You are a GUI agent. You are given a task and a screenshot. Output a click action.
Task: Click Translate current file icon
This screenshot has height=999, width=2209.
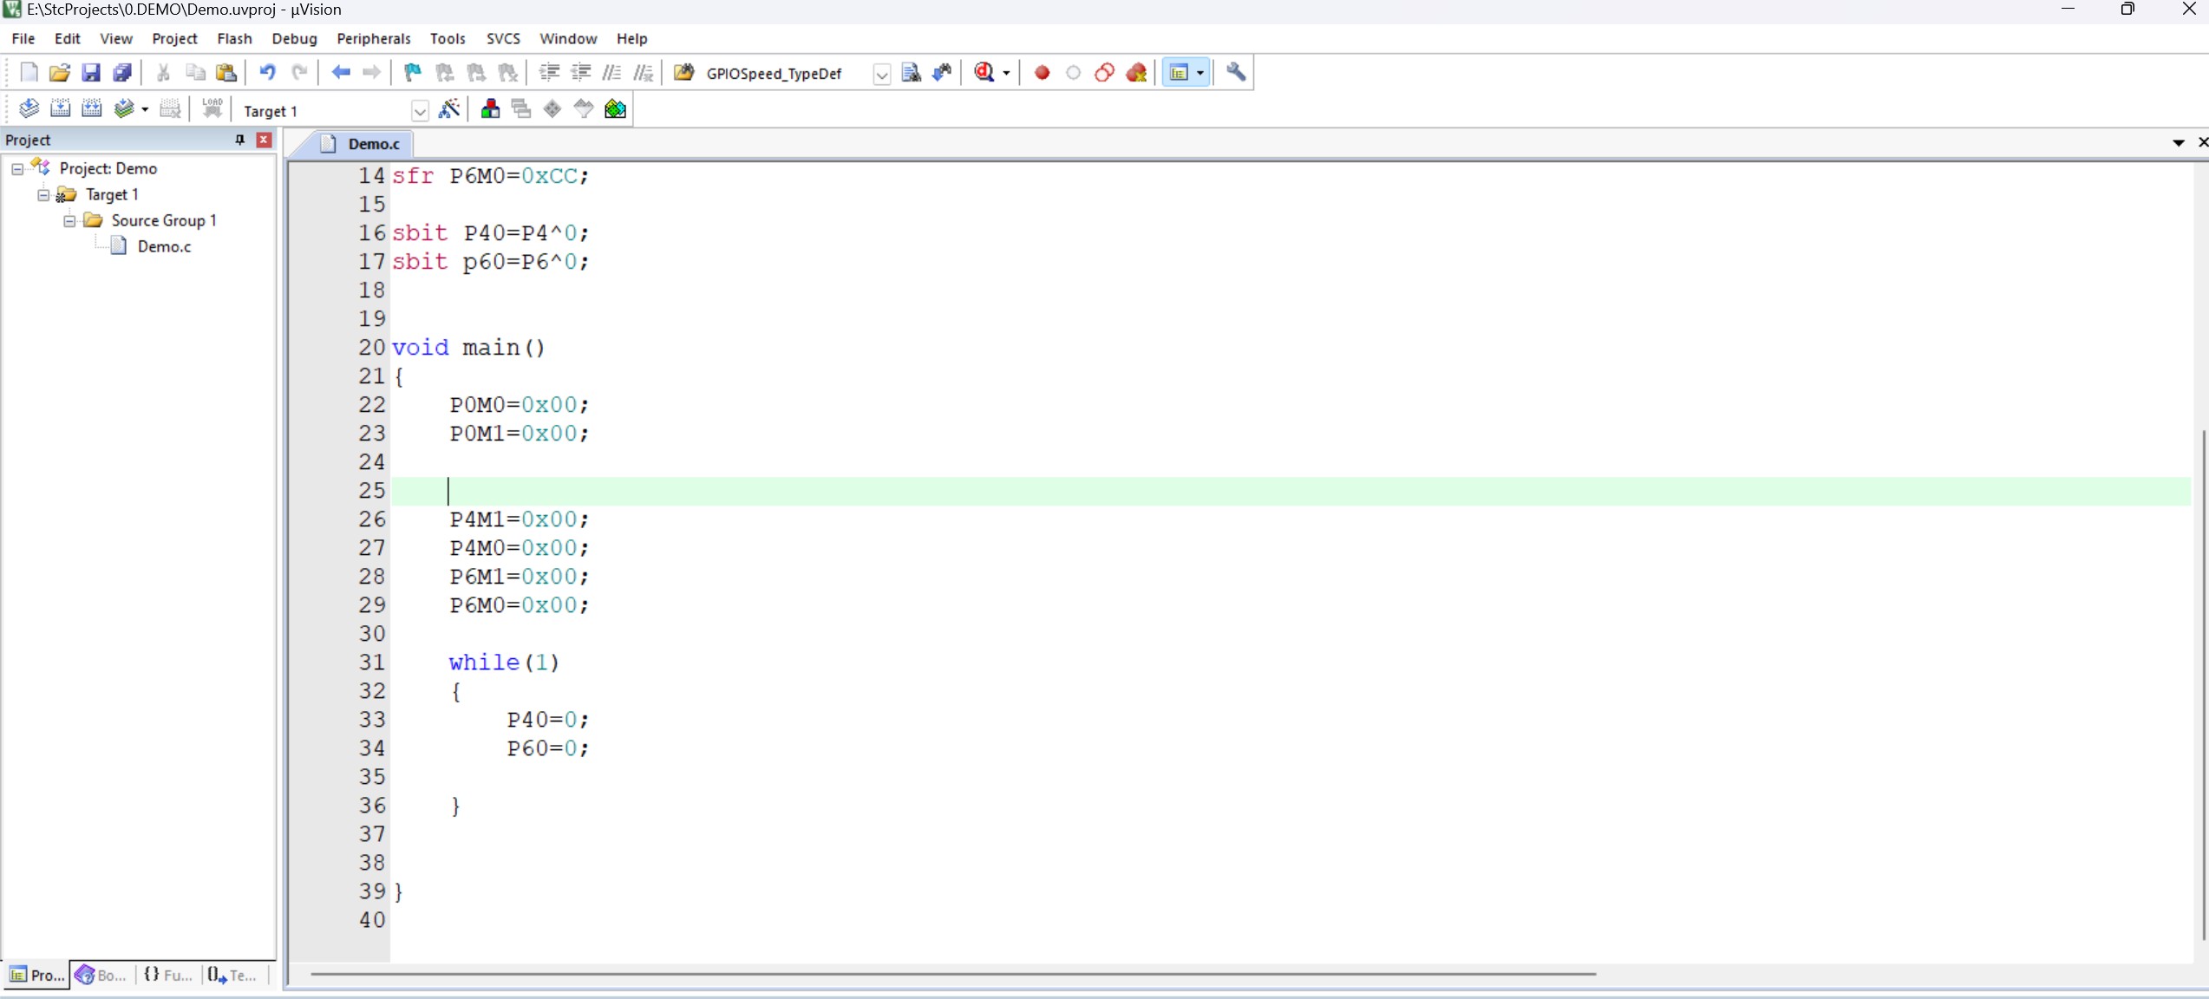click(29, 109)
